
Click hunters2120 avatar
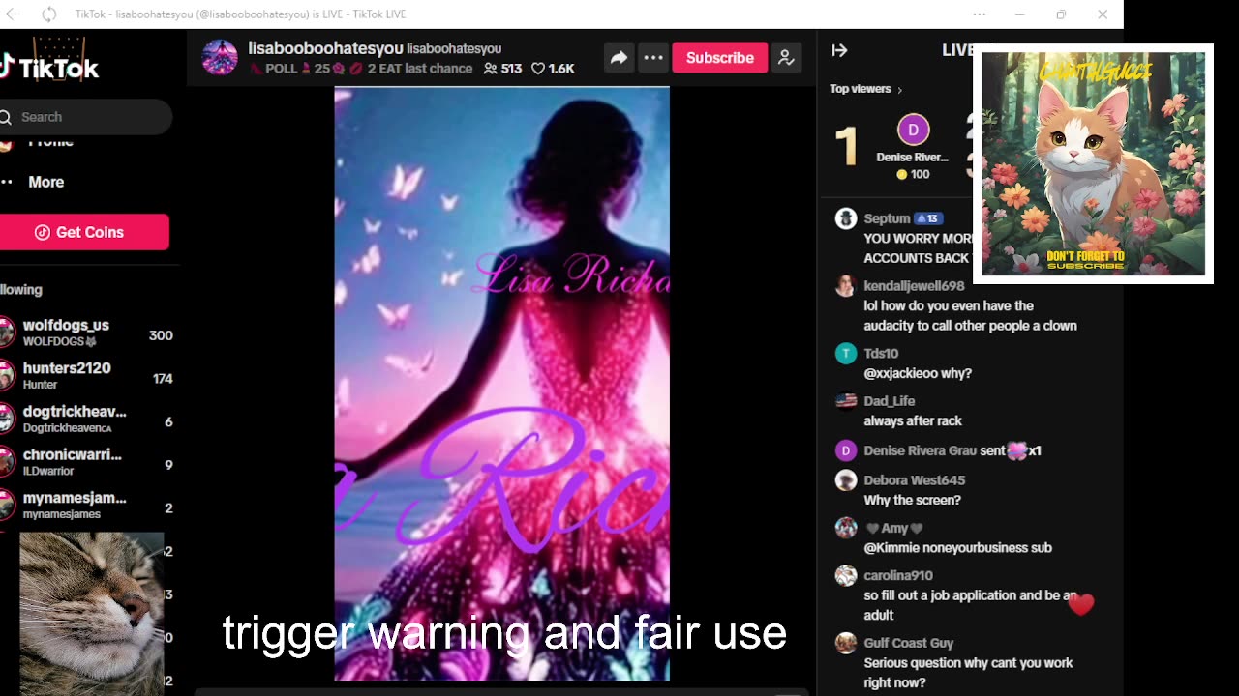coord(7,376)
